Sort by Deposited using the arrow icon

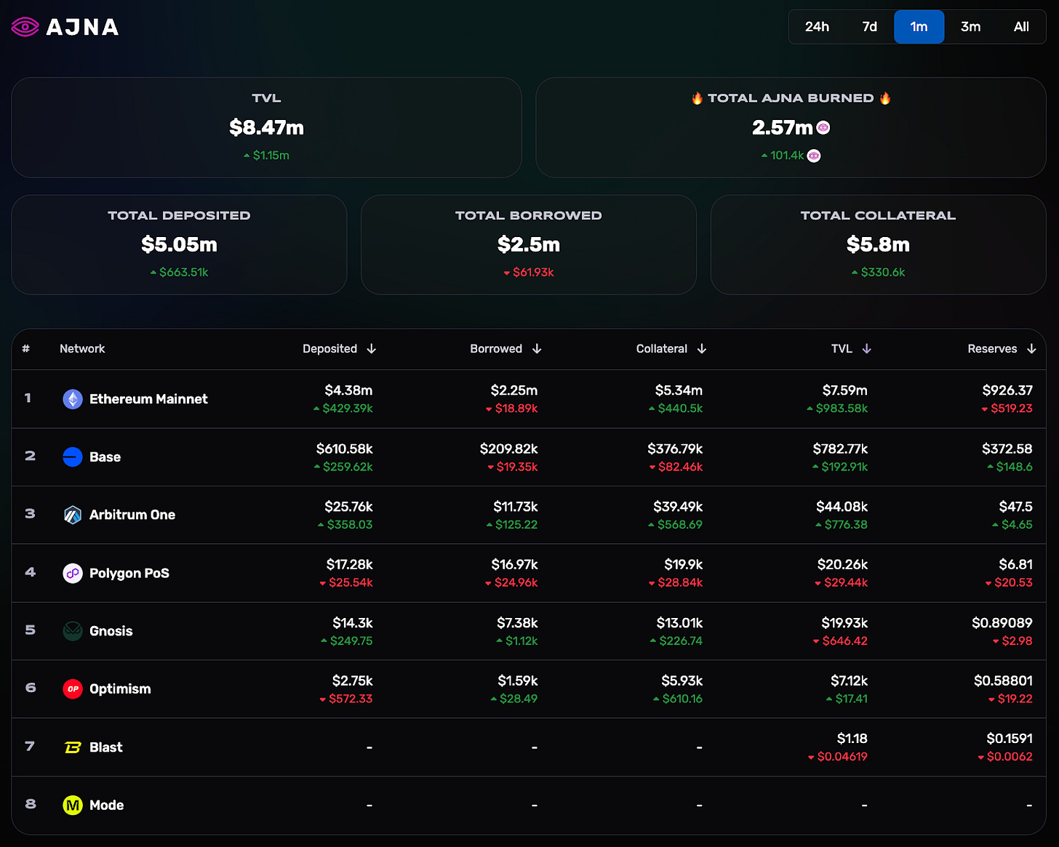[x=372, y=349]
